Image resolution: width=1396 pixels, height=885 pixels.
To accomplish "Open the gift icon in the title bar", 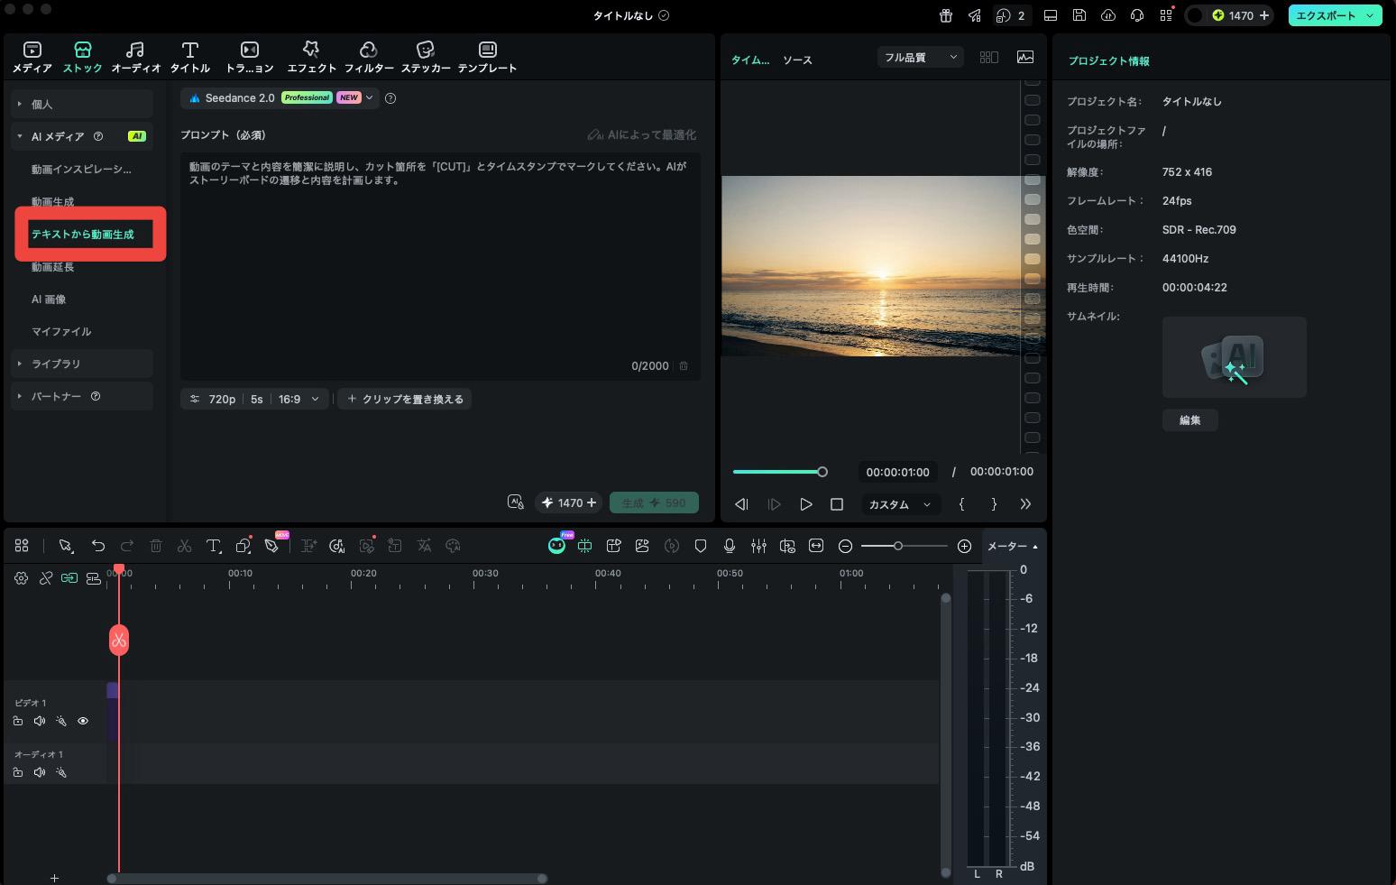I will click(945, 15).
